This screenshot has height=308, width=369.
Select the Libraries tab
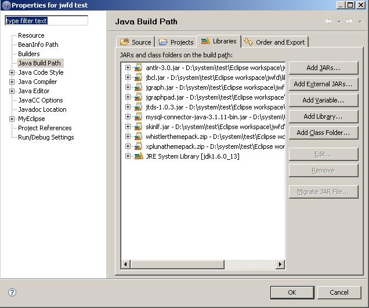coord(219,41)
